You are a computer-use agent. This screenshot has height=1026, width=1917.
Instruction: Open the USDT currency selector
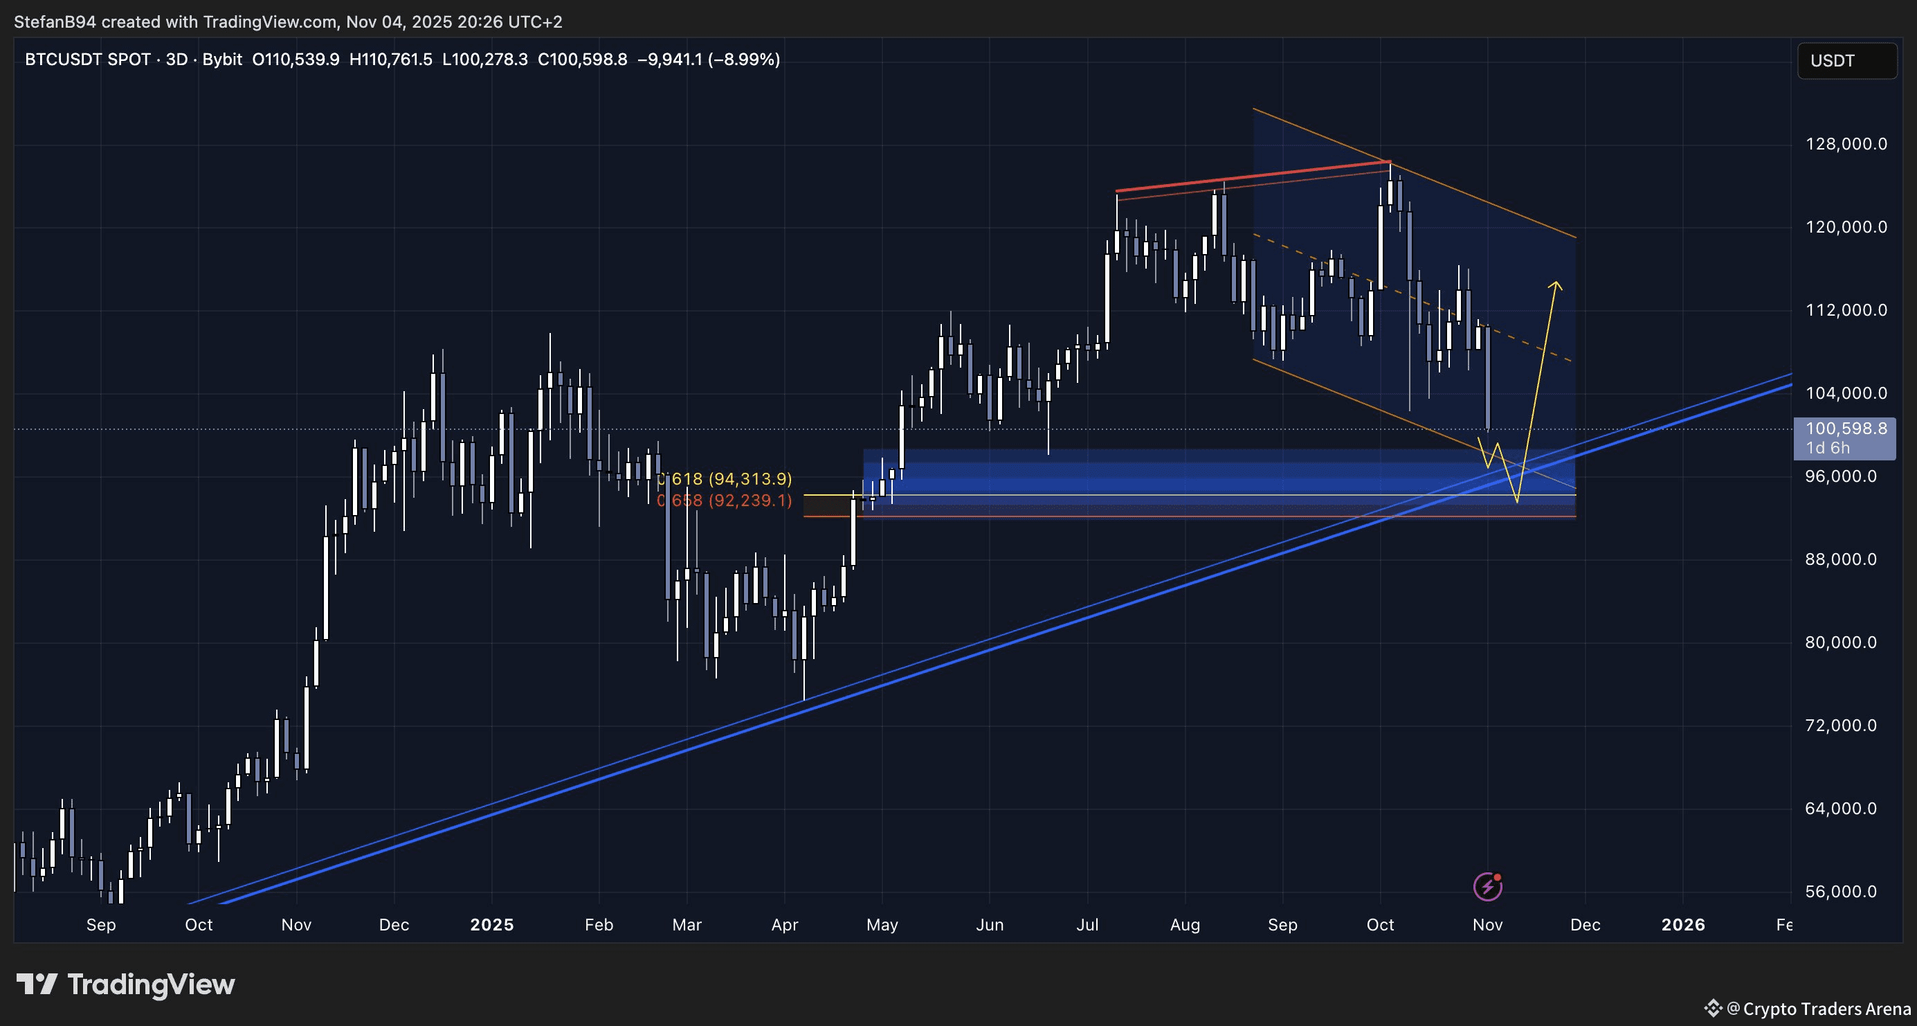click(1846, 60)
